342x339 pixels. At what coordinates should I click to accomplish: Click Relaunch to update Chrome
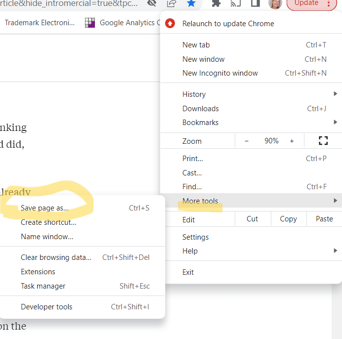point(228,23)
